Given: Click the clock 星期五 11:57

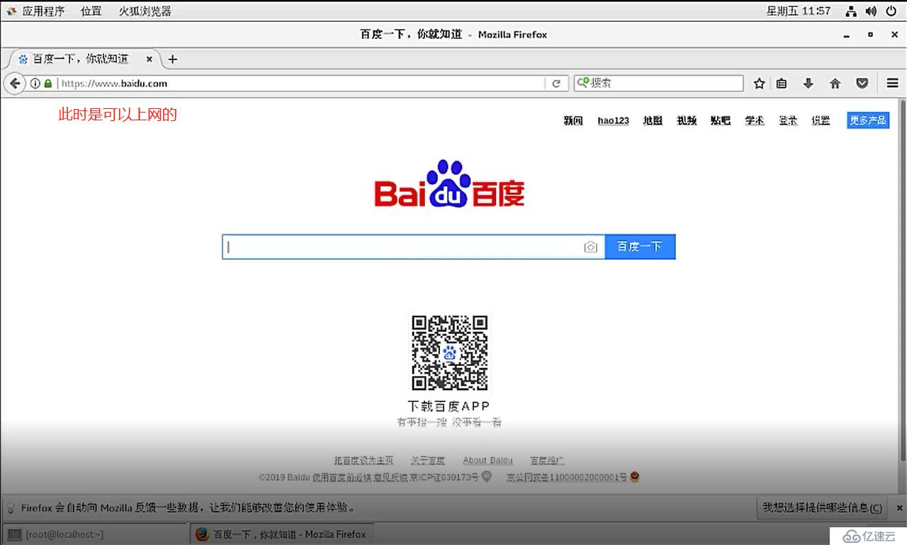Looking at the screenshot, I should [x=799, y=11].
